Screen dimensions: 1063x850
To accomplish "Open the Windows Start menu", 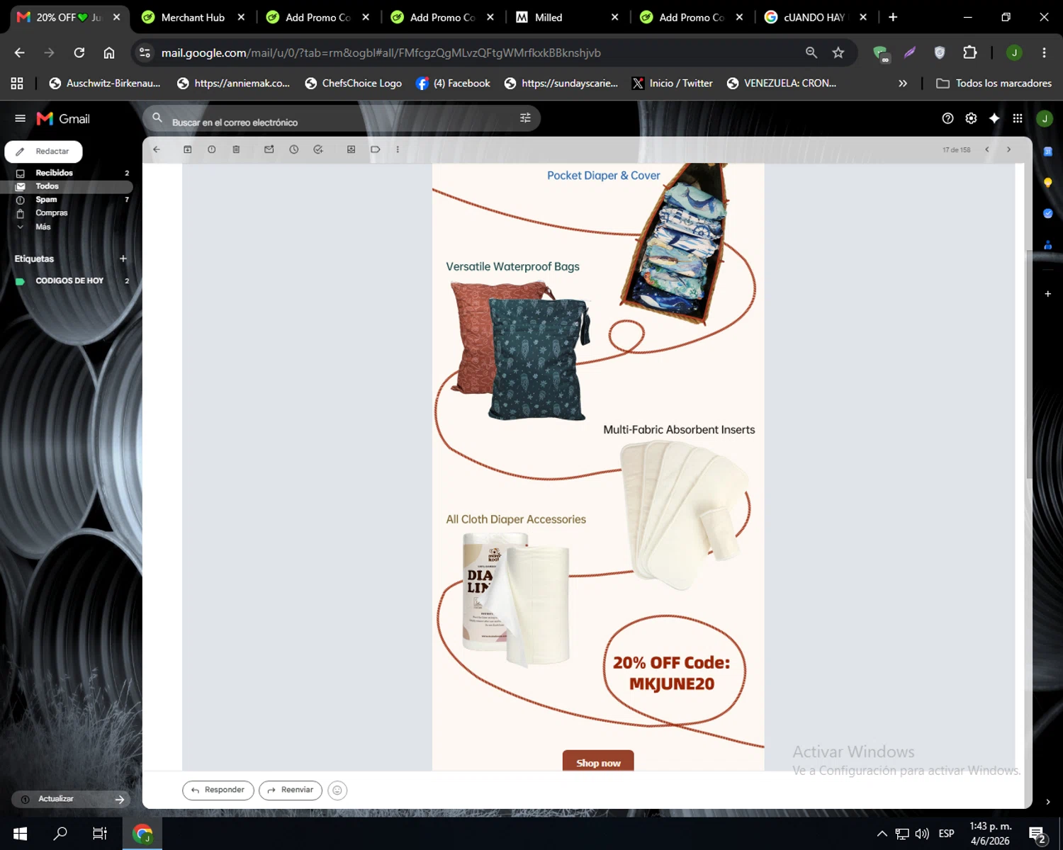I will (x=20, y=834).
